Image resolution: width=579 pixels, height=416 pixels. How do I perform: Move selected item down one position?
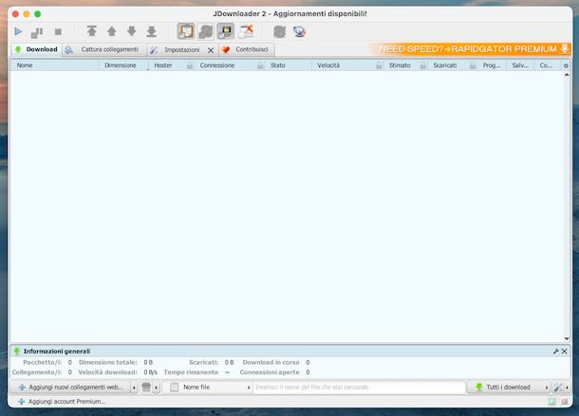(131, 31)
